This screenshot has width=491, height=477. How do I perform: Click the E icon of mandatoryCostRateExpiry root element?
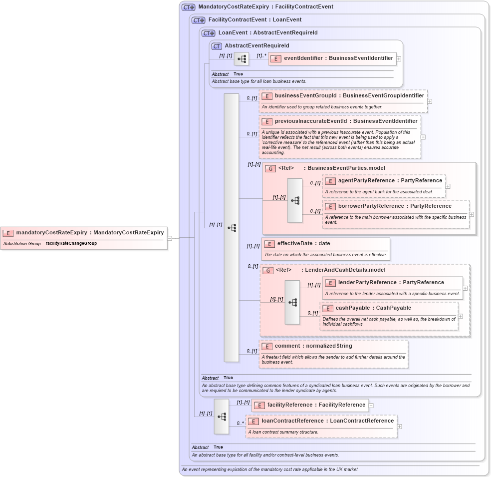(7, 233)
